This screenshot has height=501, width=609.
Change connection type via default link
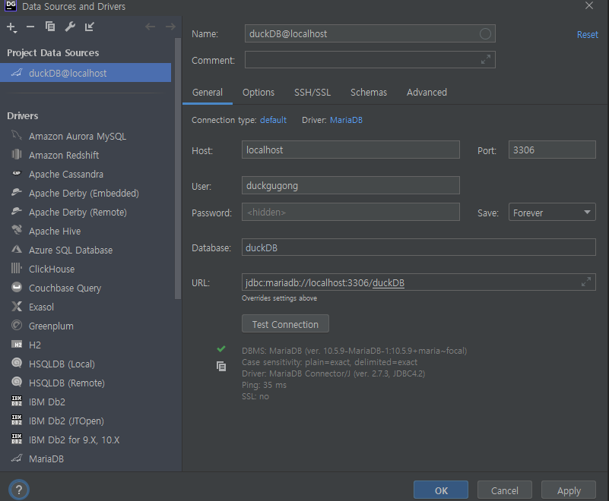[273, 120]
